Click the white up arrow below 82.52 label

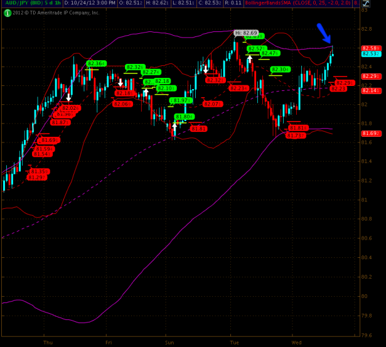(x=250, y=59)
